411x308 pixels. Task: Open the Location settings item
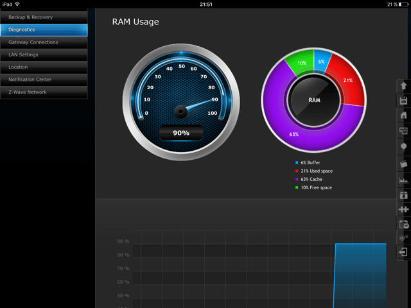coord(44,67)
